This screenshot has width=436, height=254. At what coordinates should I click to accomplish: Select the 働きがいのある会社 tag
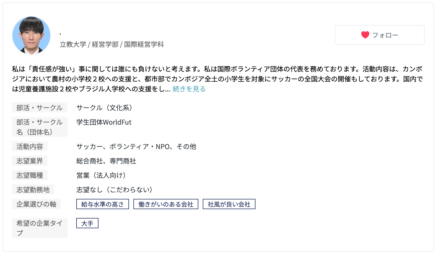click(x=166, y=204)
